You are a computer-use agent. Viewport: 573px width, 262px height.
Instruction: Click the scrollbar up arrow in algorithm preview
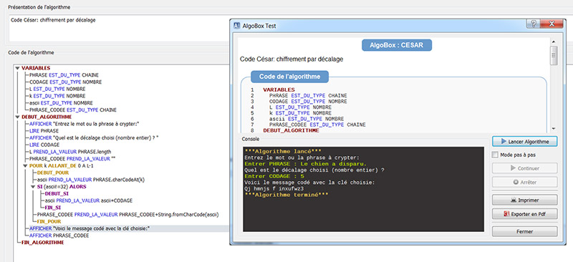pyautogui.click(x=554, y=42)
